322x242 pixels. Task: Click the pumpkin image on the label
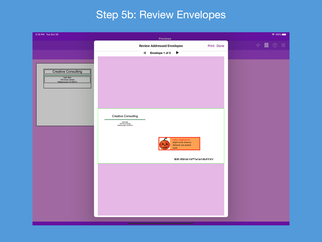click(165, 144)
